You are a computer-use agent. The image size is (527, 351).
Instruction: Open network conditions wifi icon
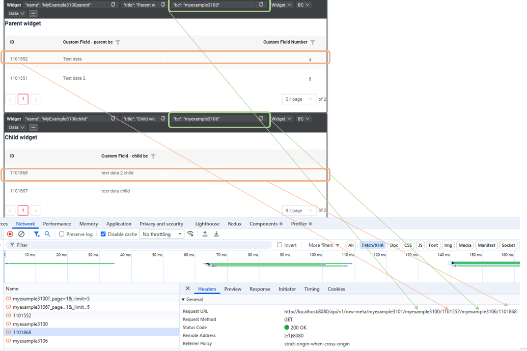[190, 234]
